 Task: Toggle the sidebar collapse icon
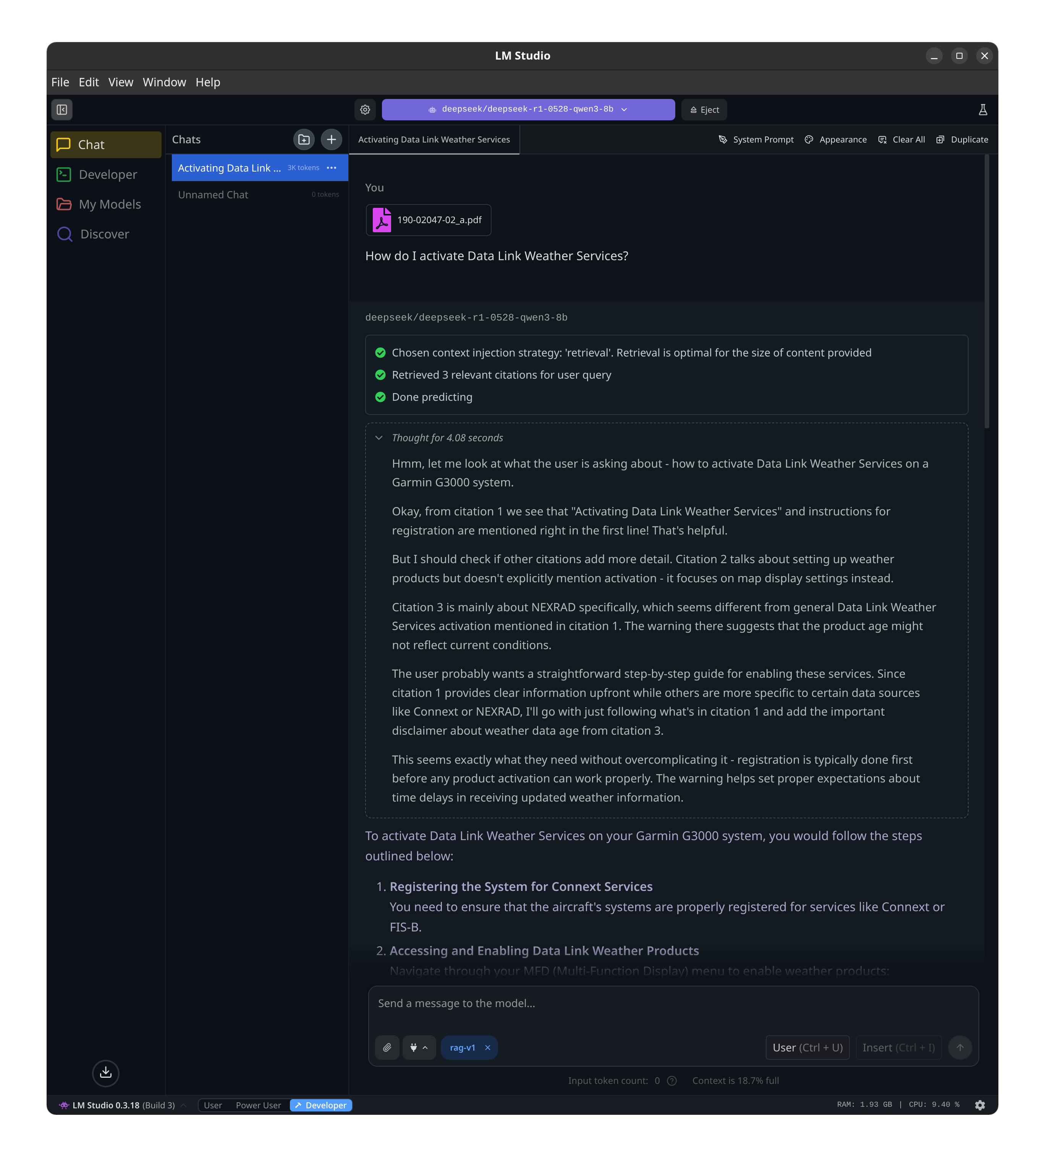62,110
